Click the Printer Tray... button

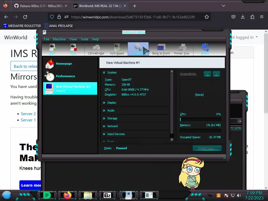[x=207, y=148]
